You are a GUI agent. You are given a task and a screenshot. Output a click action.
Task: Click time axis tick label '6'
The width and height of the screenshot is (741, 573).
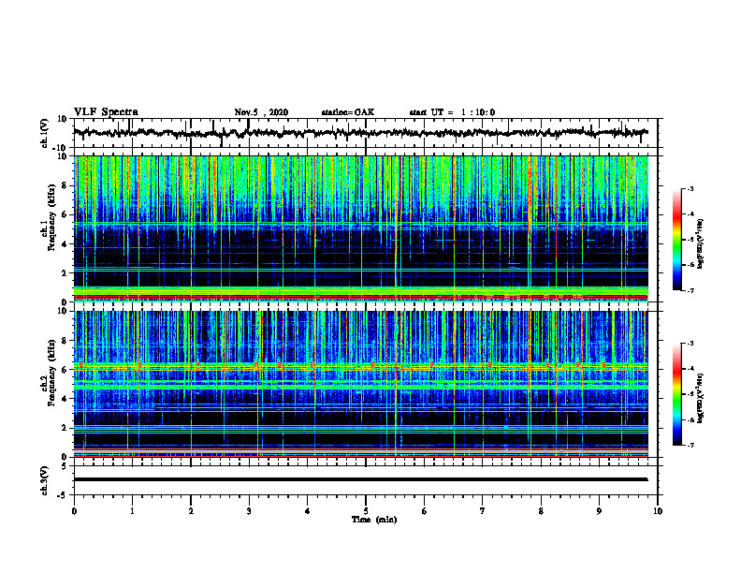[425, 511]
